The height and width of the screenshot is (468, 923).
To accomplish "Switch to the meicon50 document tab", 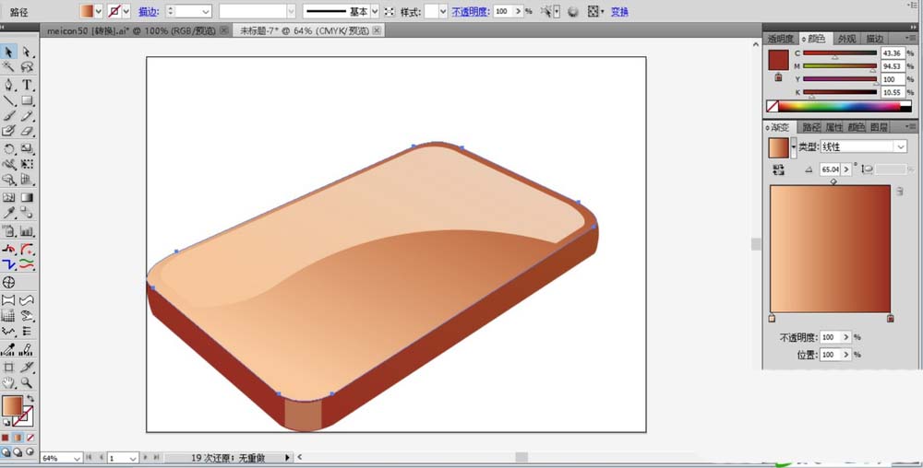I will tap(134, 30).
